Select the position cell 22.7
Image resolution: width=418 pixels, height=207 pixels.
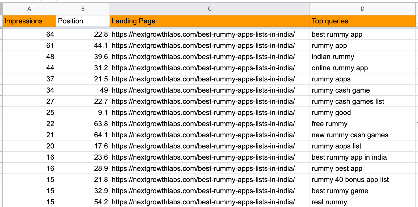(83, 101)
